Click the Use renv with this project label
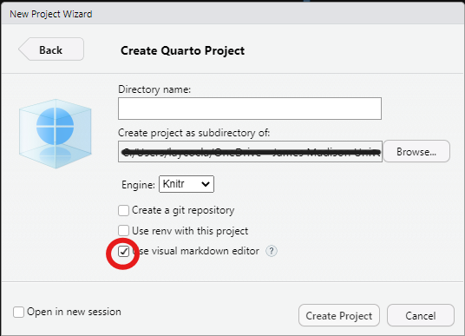This screenshot has width=465, height=336. pos(190,231)
